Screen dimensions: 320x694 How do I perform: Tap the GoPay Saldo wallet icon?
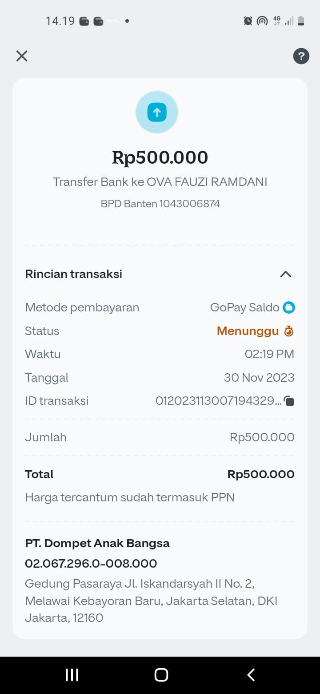pyautogui.click(x=289, y=307)
